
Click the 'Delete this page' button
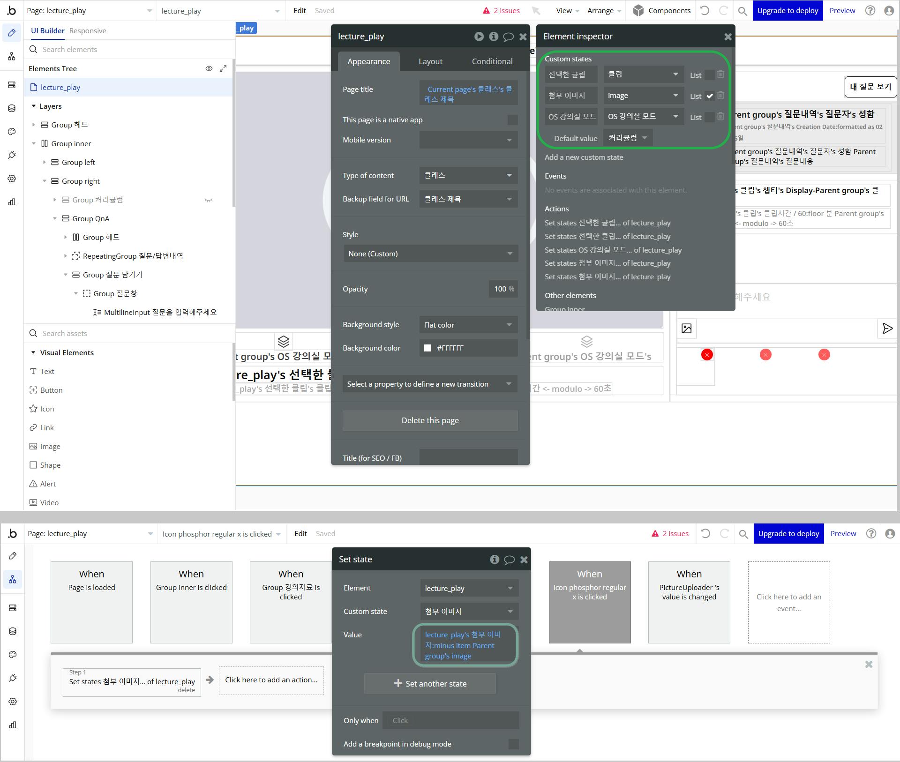[x=430, y=421]
